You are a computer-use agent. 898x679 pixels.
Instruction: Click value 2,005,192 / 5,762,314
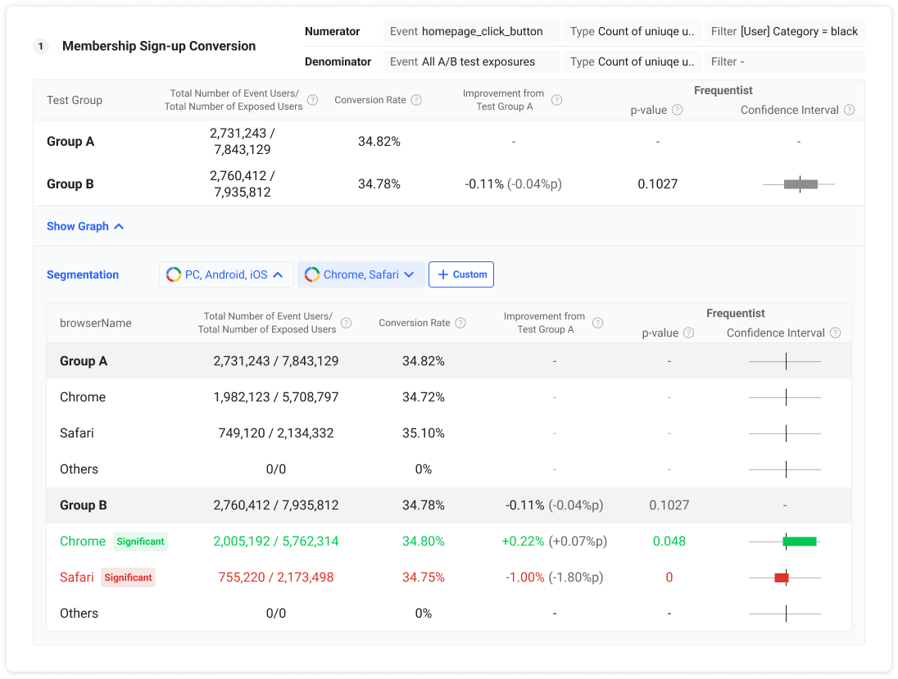[x=276, y=541]
